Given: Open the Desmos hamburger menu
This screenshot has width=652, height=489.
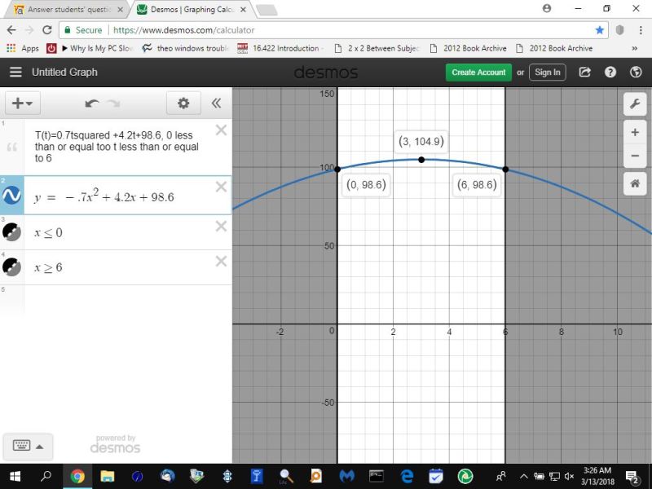Looking at the screenshot, I should pyautogui.click(x=15, y=72).
